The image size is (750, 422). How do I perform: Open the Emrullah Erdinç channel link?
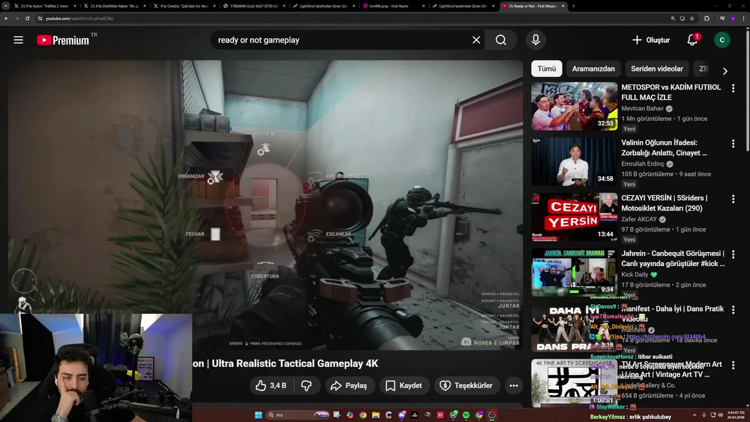click(643, 164)
